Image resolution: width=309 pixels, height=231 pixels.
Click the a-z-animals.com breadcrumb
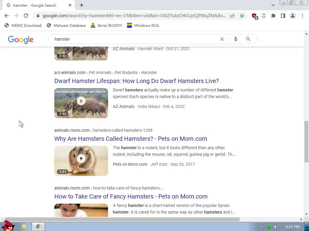(x=106, y=72)
